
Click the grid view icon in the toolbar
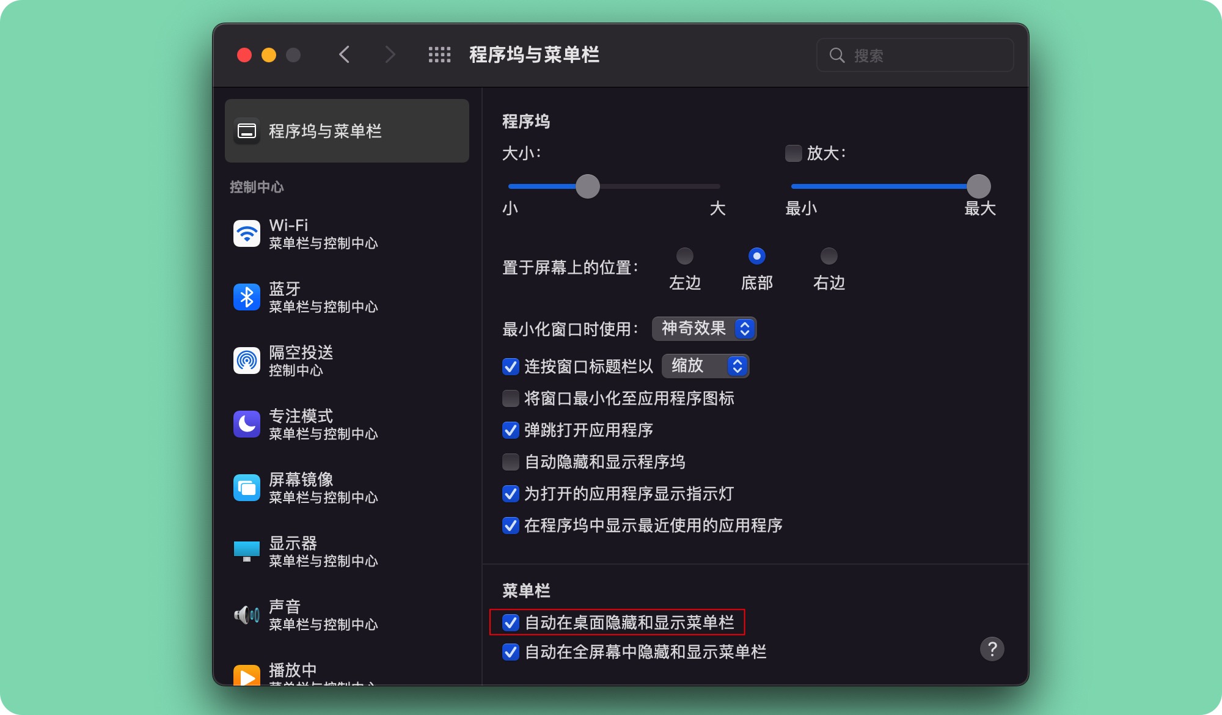coord(439,54)
